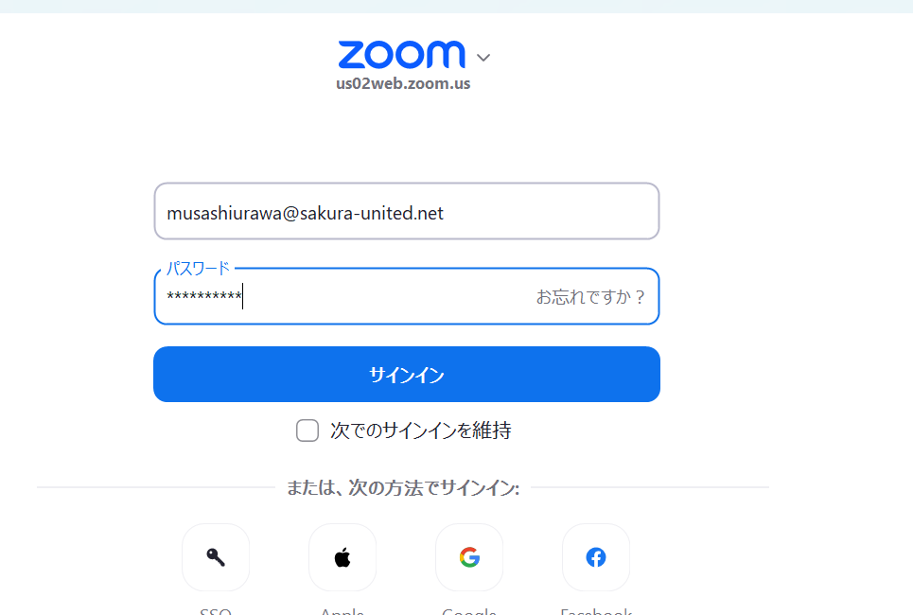Viewport: 913px width, 615px height.
Task: Expand the chevron beside Zoom logo
Action: (x=483, y=57)
